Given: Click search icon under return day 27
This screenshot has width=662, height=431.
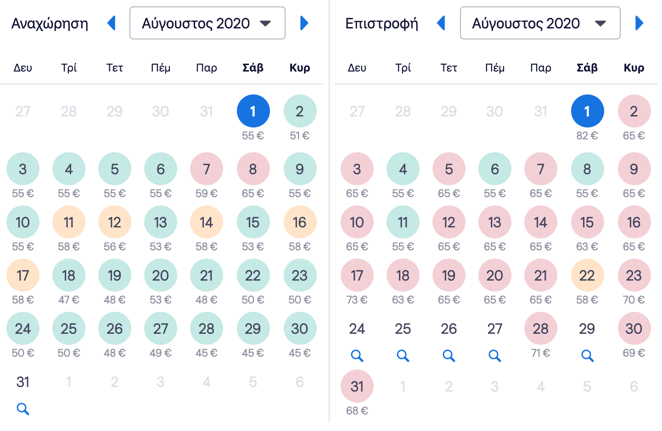Looking at the screenshot, I should coord(495,356).
